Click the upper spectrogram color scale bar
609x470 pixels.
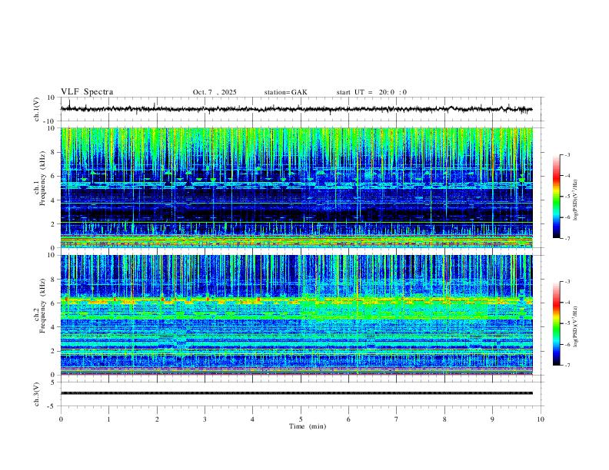(x=557, y=197)
